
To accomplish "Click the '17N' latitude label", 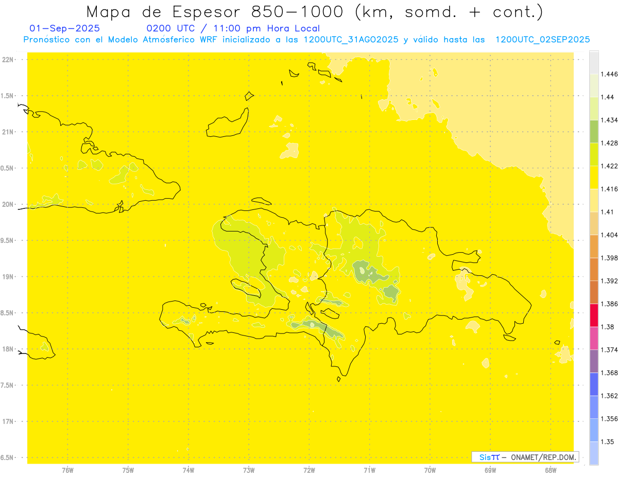I will tap(8, 421).
